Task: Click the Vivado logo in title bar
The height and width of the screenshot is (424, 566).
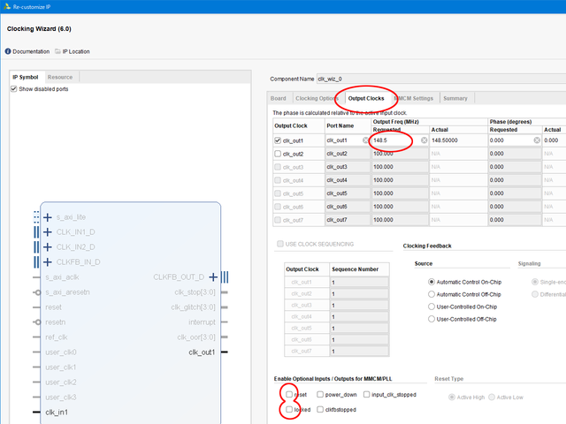Action: pos(6,5)
